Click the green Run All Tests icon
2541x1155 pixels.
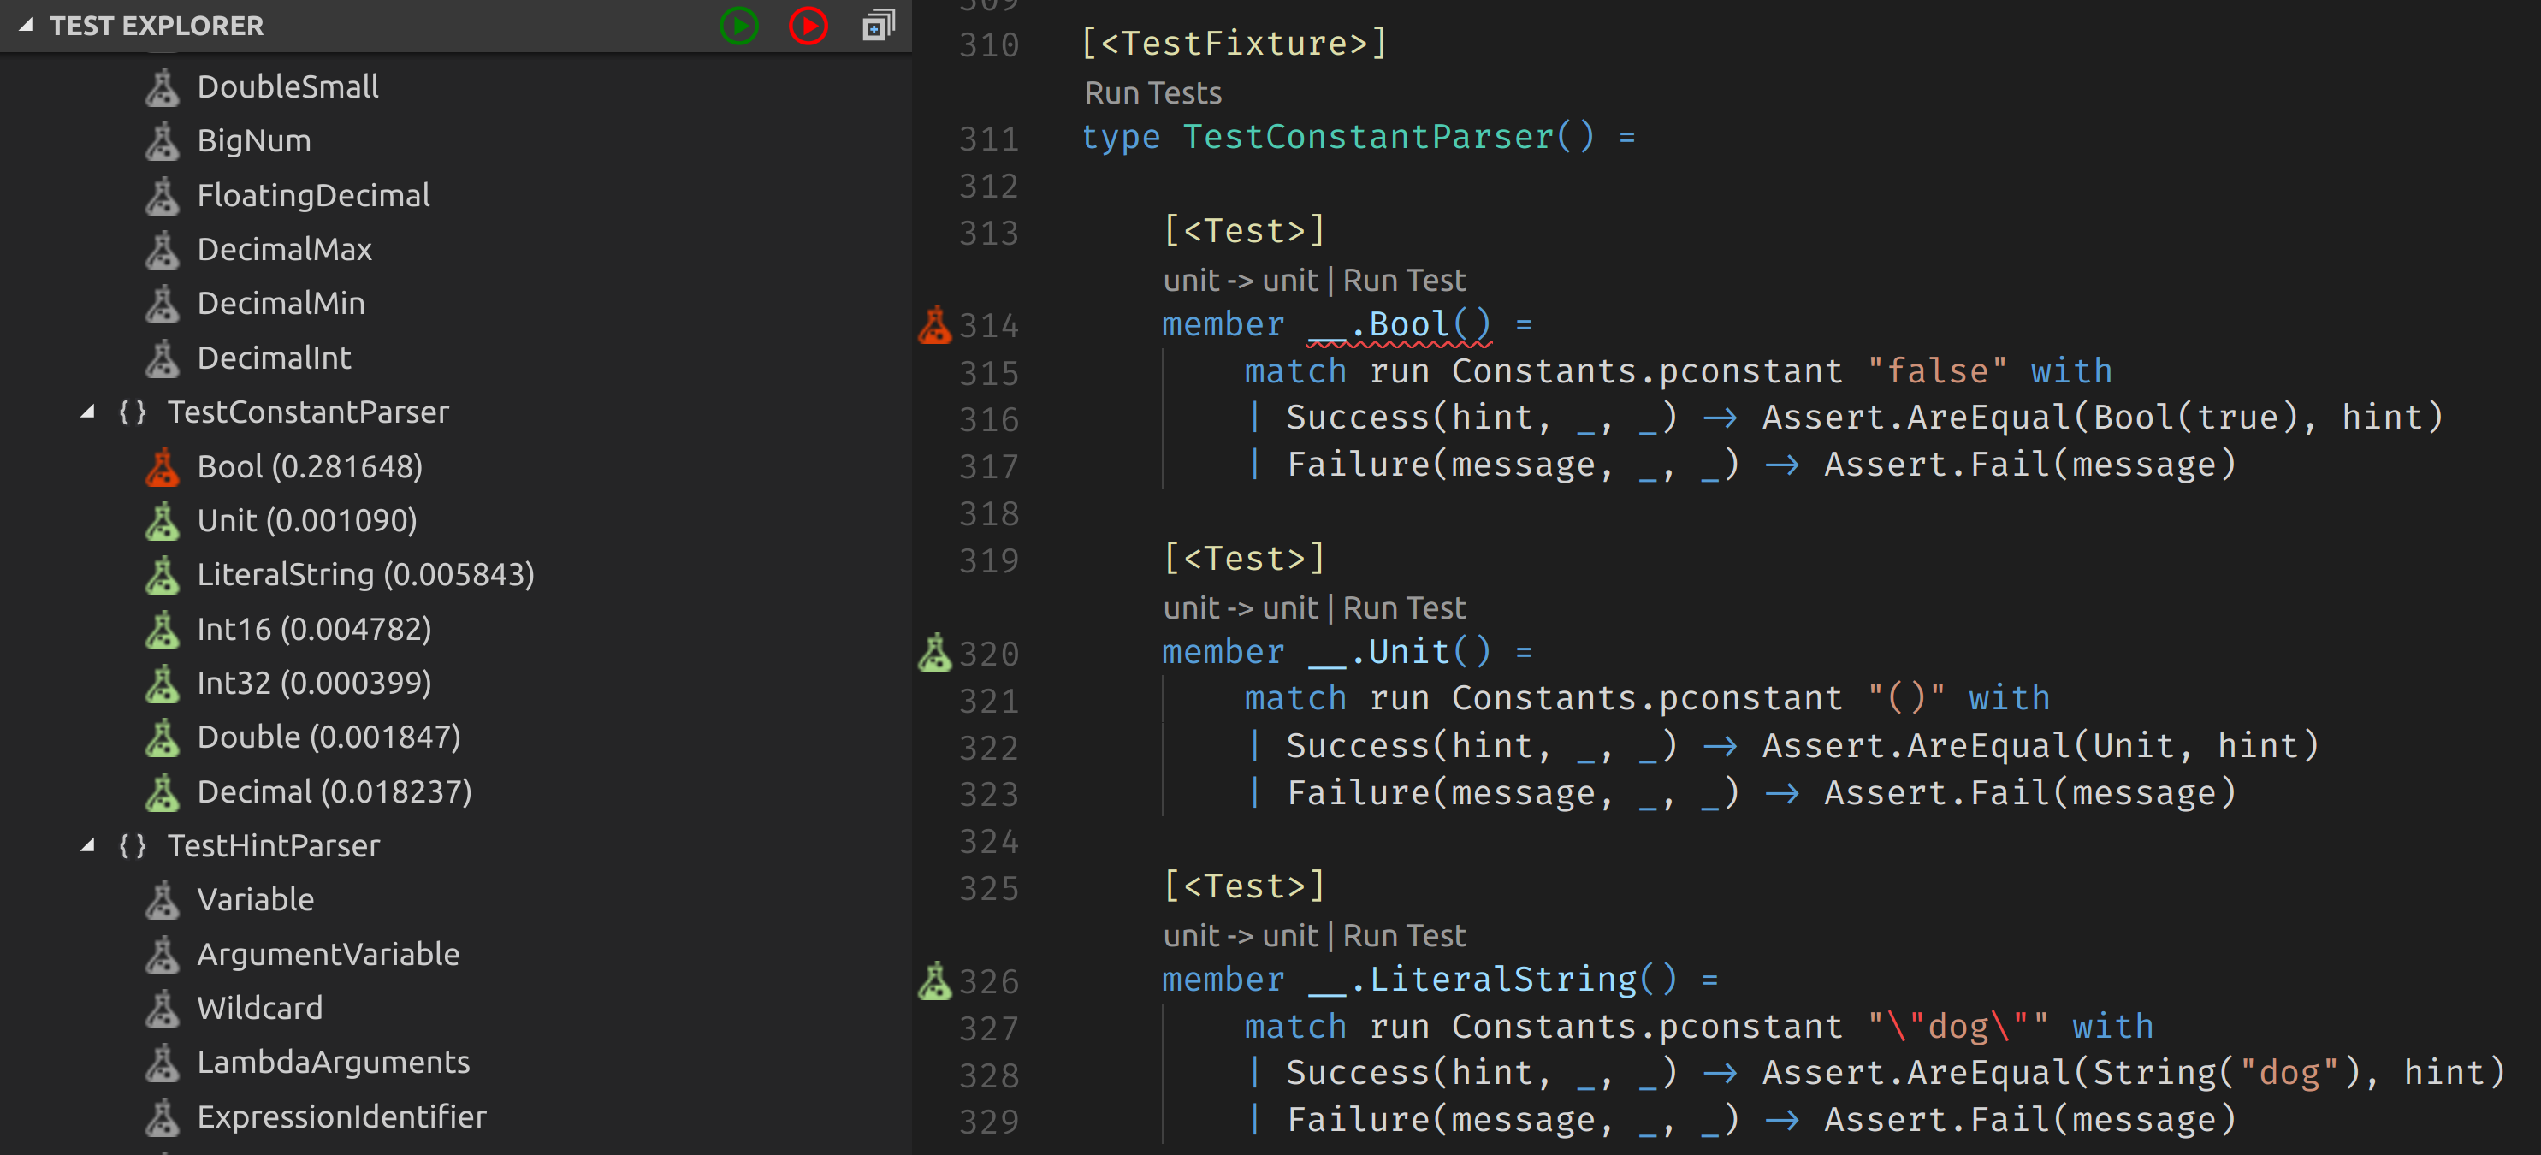(739, 26)
